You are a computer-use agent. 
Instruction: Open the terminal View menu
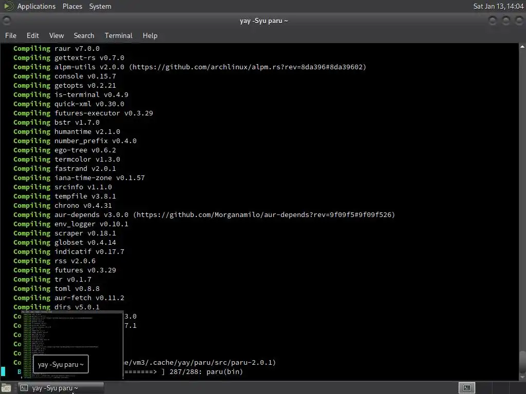click(x=57, y=35)
